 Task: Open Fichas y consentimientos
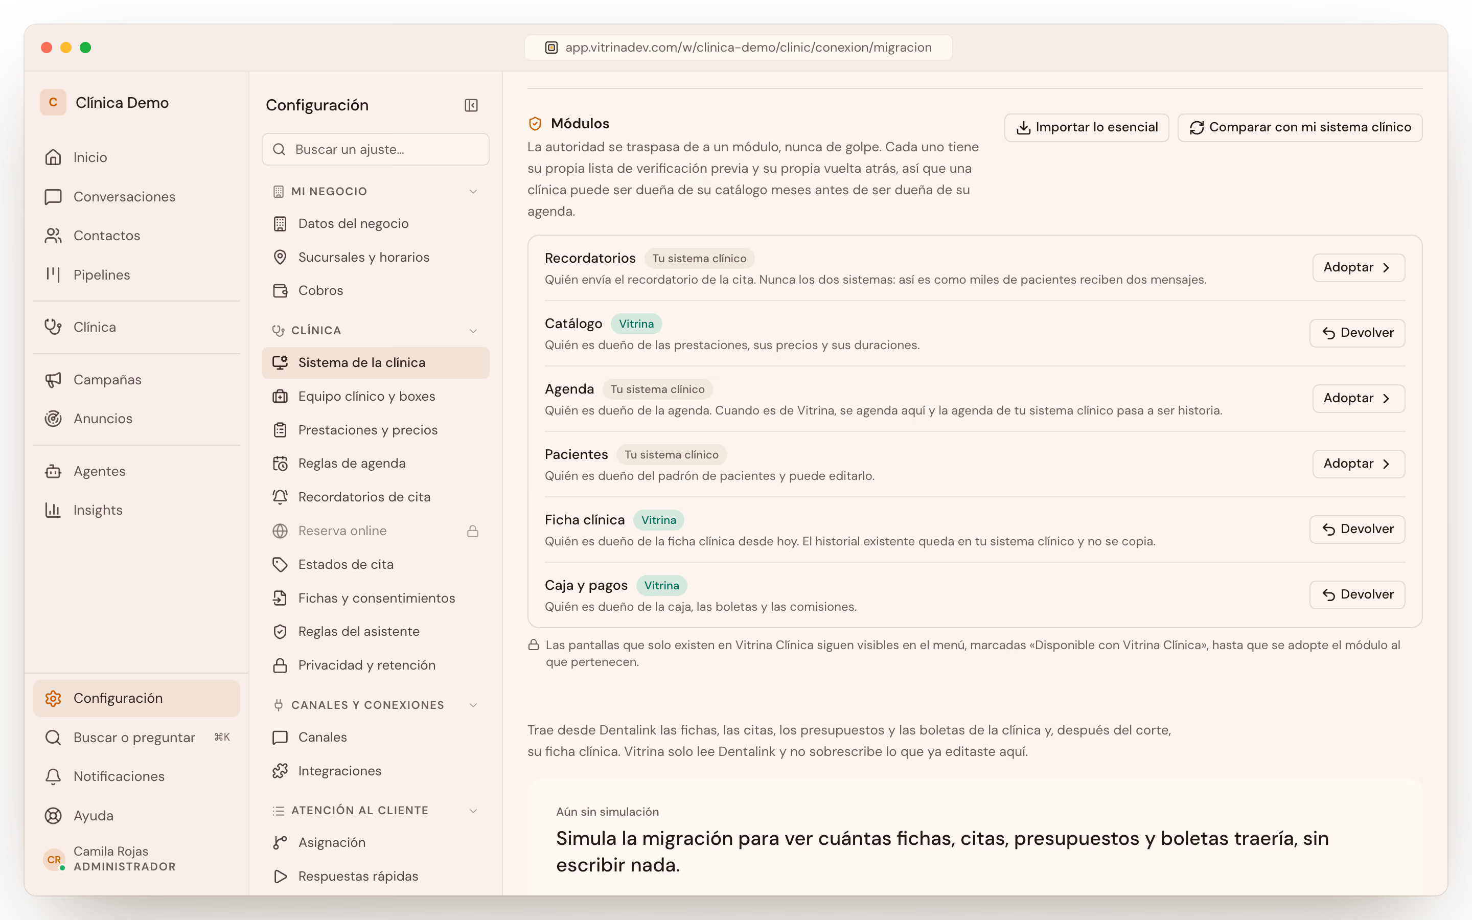pos(375,598)
